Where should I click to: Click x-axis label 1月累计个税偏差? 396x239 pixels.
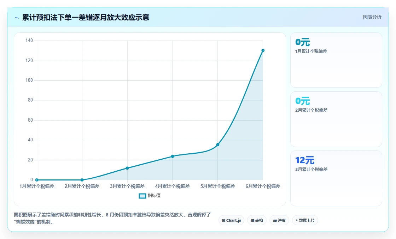point(37,186)
